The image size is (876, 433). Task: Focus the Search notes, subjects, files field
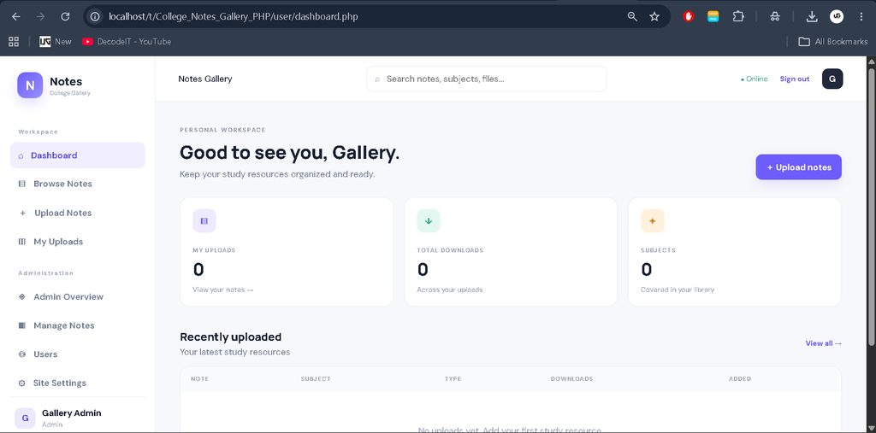pyautogui.click(x=486, y=79)
